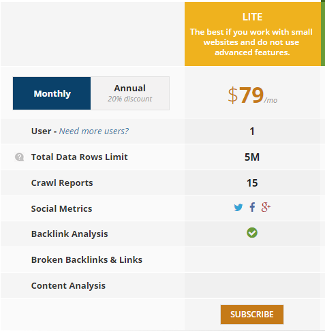This screenshot has height=333, width=325.
Task: Click the Content Analysis row label
Action: tap(68, 286)
